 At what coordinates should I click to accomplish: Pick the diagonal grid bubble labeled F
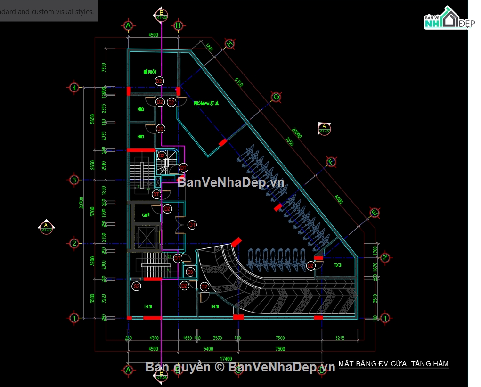(332, 162)
